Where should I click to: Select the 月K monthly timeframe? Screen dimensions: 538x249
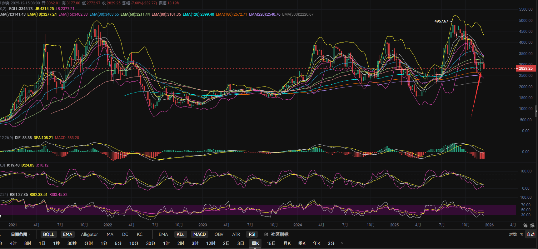point(287,243)
